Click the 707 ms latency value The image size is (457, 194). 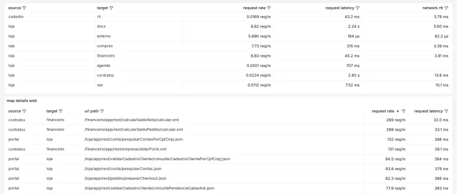(353, 65)
